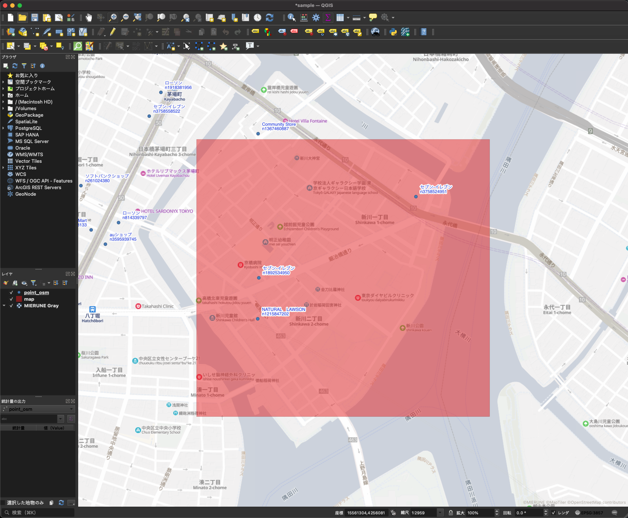The image size is (628, 518).
Task: Select the Pan Map hand tool
Action: pos(89,18)
